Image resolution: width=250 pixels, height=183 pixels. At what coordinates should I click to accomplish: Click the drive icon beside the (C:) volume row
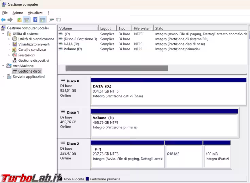[60, 34]
